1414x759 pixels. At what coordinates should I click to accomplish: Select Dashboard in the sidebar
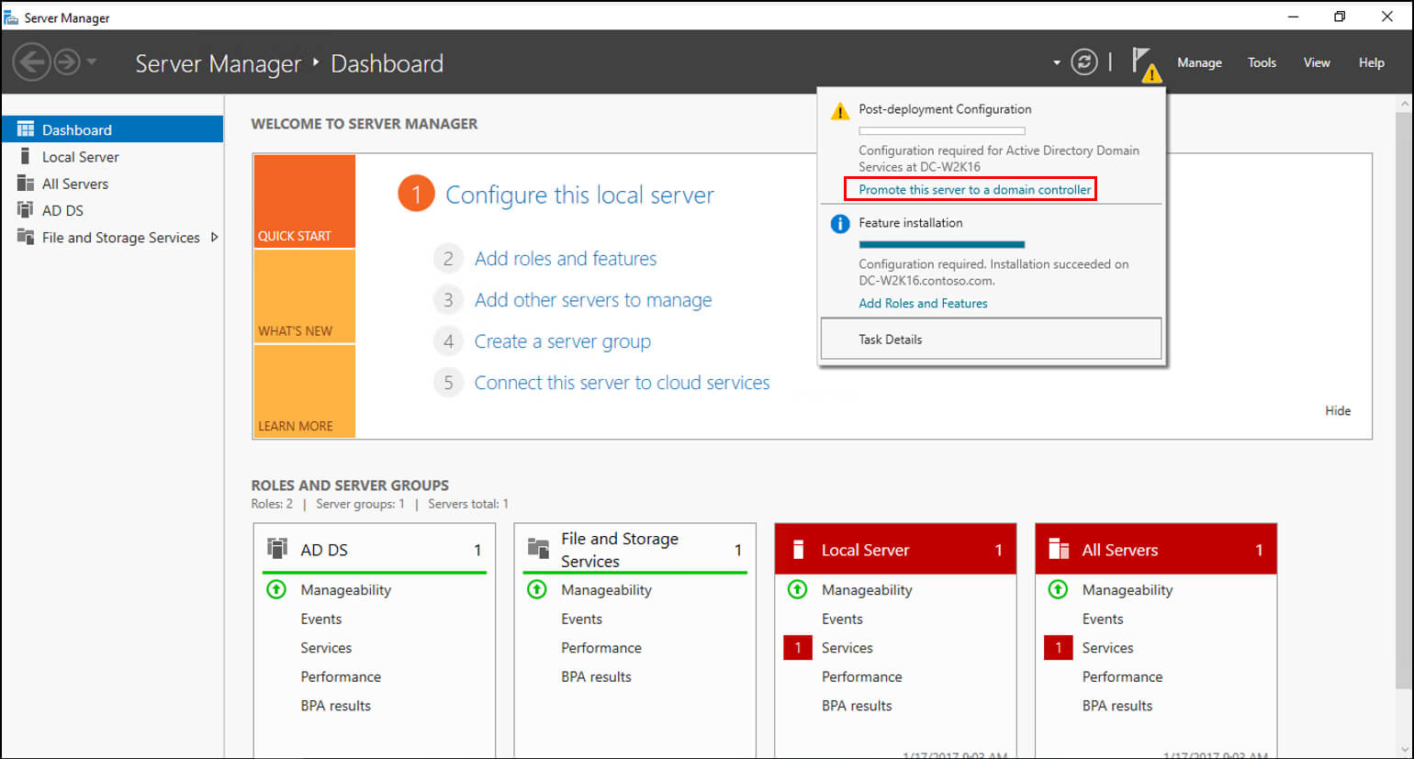[x=112, y=129]
